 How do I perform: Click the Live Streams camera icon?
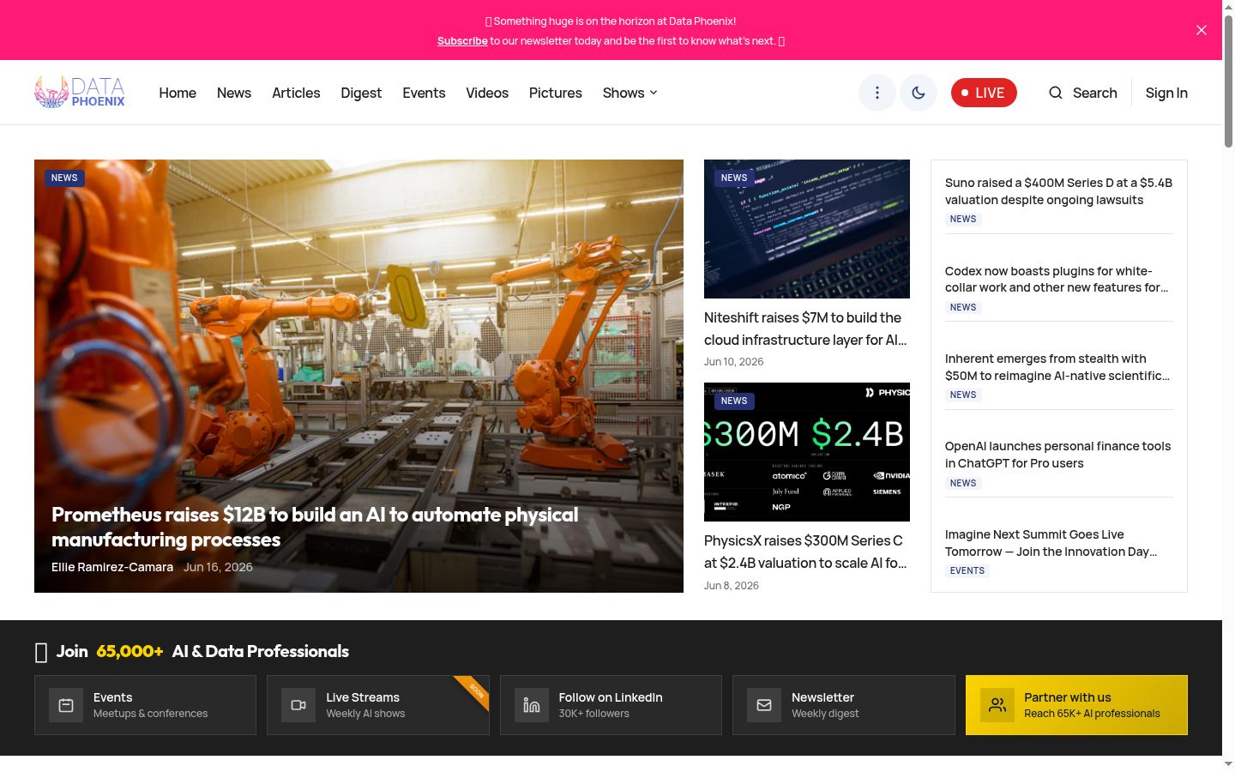pyautogui.click(x=298, y=705)
